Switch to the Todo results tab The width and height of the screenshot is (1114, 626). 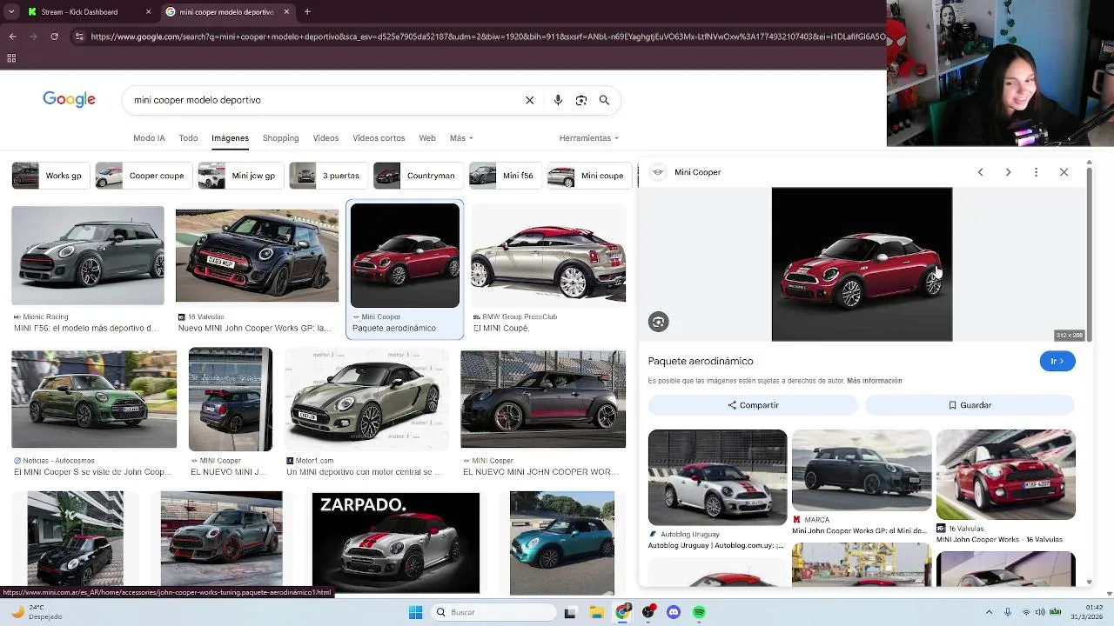point(188,138)
